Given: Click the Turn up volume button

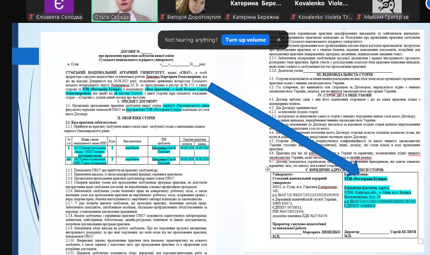Looking at the screenshot, I should (x=246, y=40).
